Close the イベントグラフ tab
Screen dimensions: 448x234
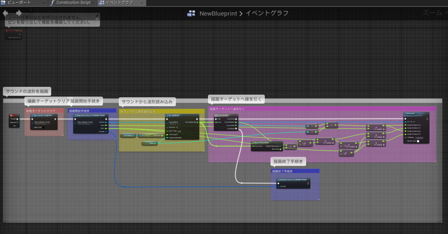pyautogui.click(x=142, y=3)
